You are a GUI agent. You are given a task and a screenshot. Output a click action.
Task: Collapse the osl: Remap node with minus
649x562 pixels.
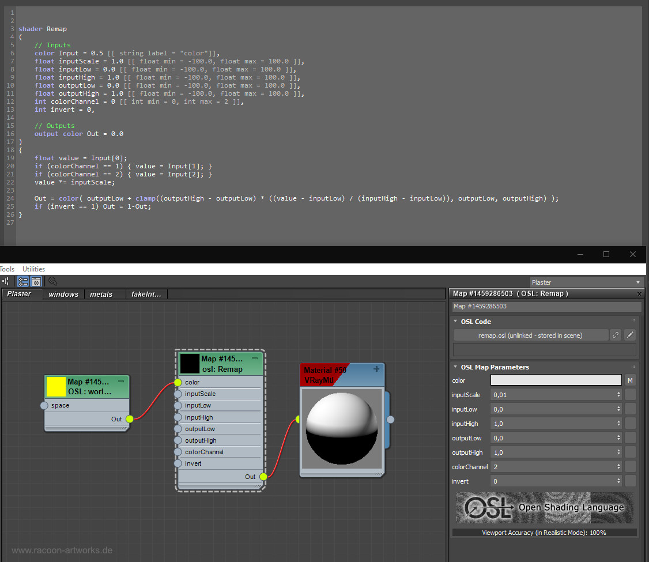[255, 359]
